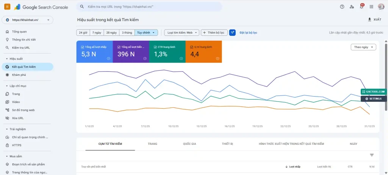
Task: Select the 28 ngày date range
Action: click(111, 32)
